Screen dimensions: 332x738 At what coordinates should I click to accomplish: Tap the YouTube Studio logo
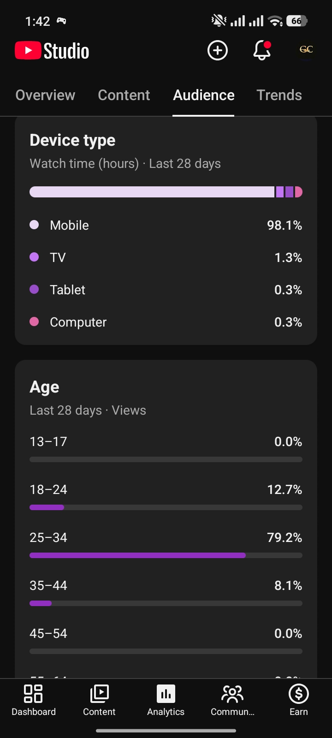[52, 51]
